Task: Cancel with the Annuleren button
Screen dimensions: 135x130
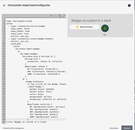Action: point(114,128)
